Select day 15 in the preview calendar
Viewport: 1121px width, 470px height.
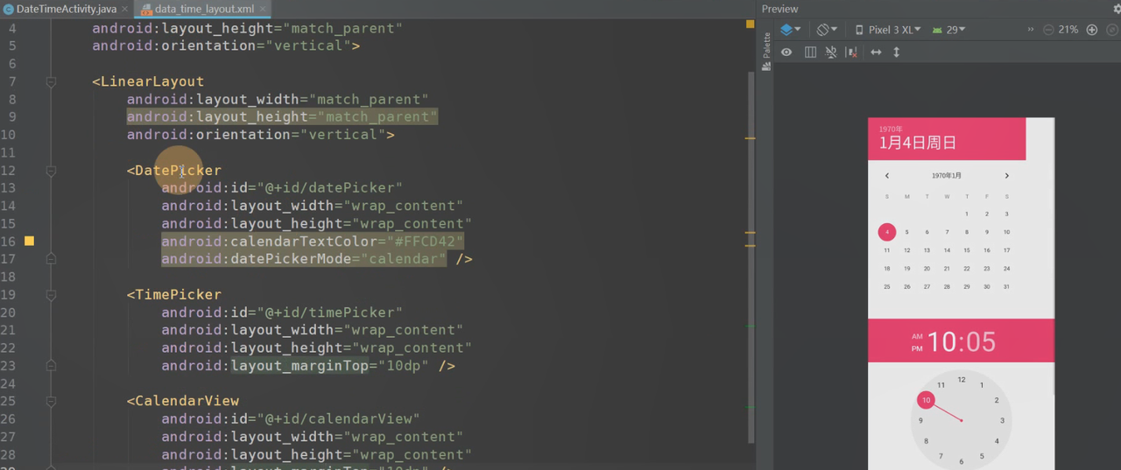pos(967,250)
